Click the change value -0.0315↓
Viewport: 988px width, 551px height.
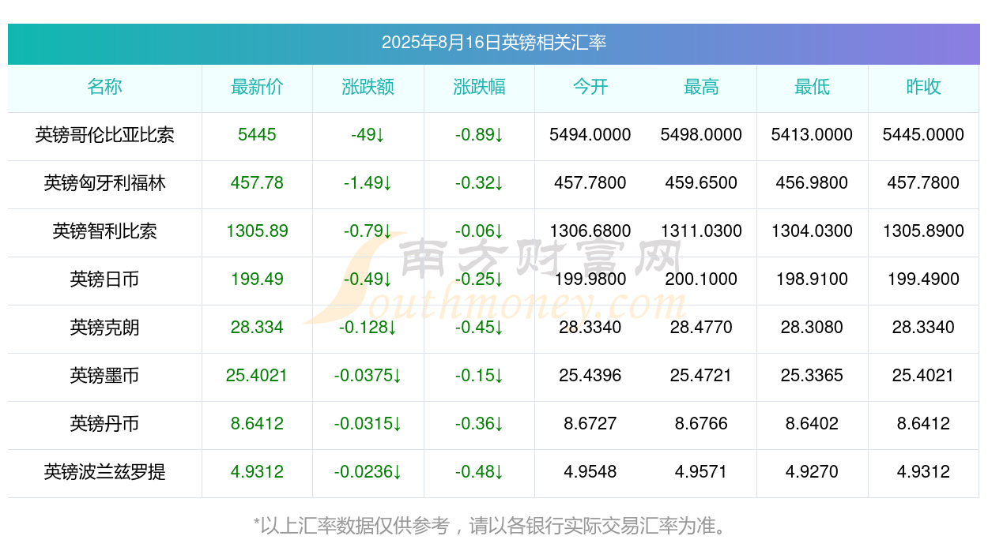(368, 424)
